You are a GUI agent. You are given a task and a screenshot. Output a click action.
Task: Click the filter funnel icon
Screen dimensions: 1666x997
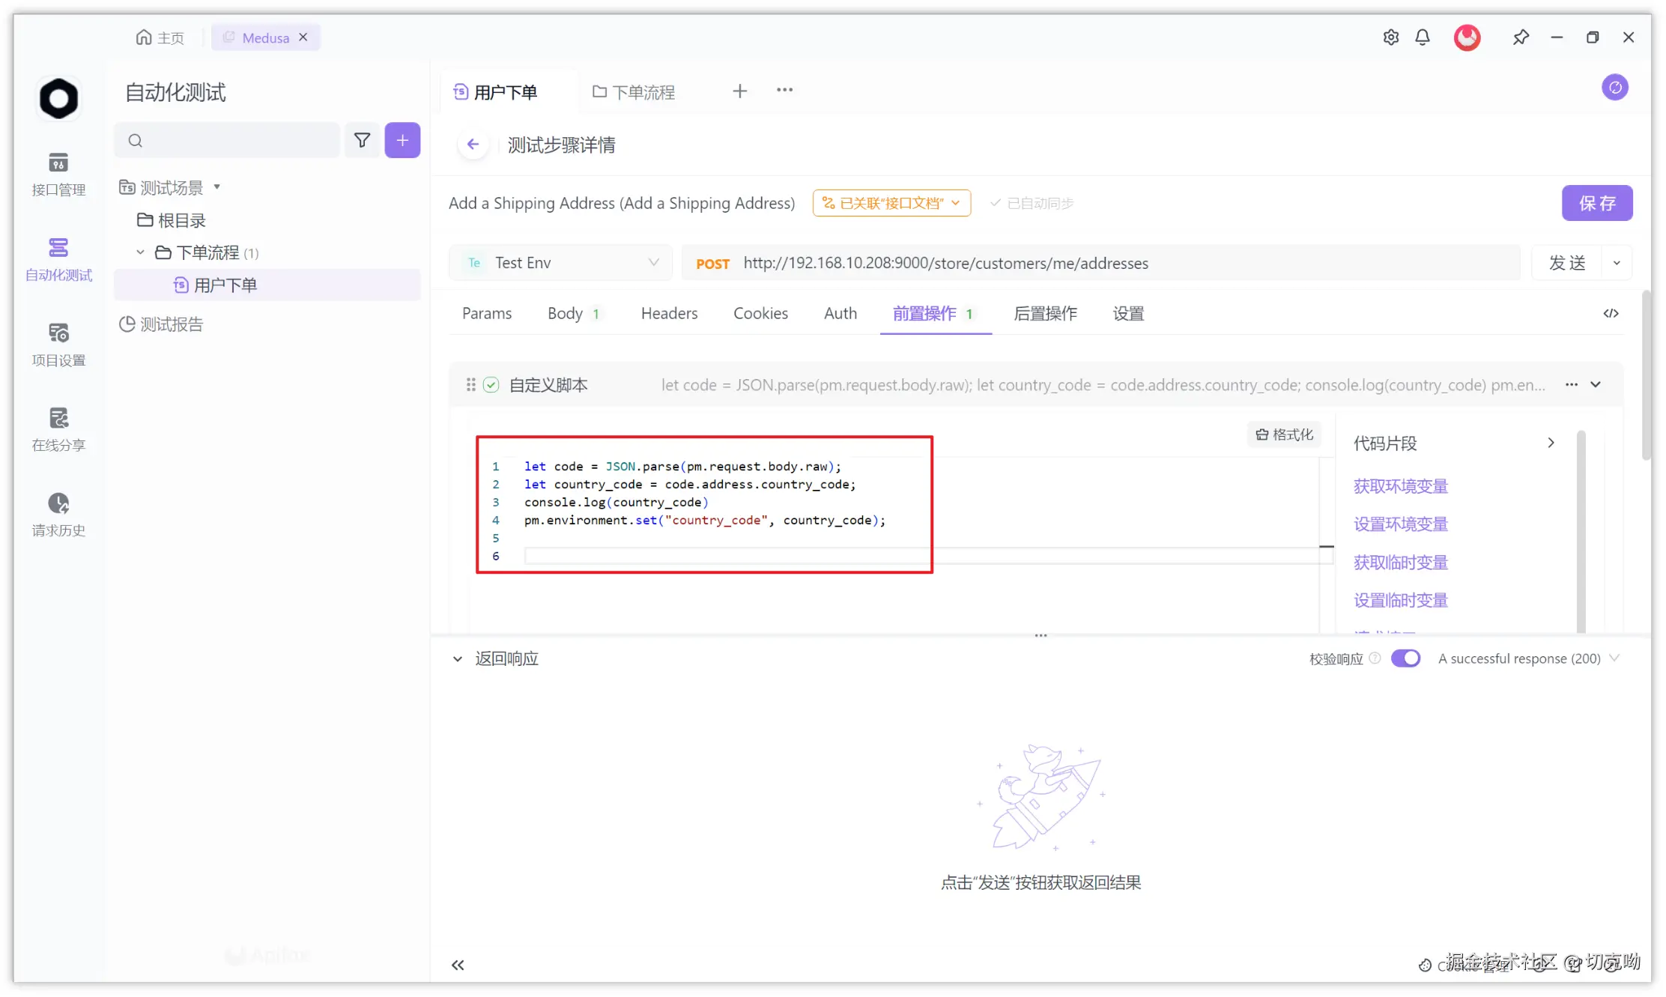pyautogui.click(x=362, y=140)
